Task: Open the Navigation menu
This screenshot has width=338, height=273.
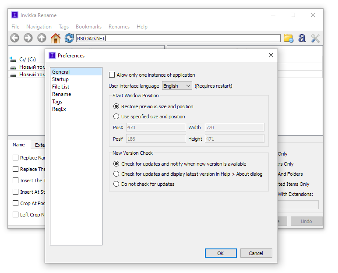Action: click(x=39, y=27)
